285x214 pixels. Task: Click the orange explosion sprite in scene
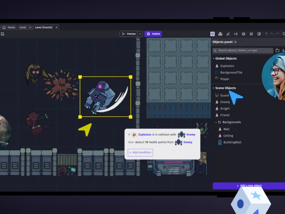tap(61, 85)
